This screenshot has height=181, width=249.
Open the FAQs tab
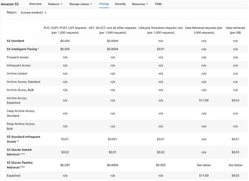159,4
